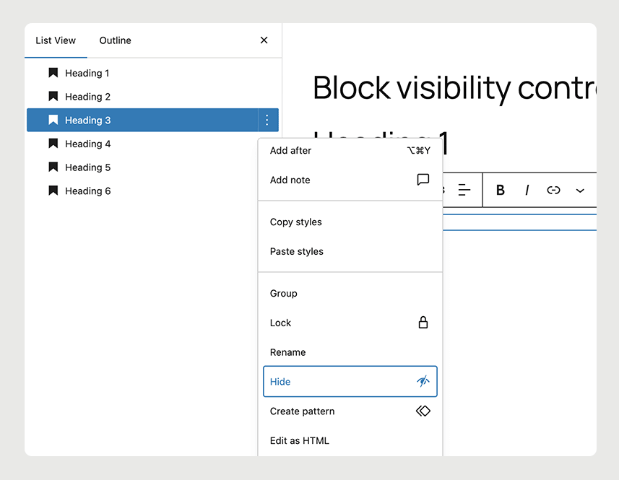This screenshot has height=480, width=619.
Task: Choose Rename for the selected block
Action: [287, 352]
